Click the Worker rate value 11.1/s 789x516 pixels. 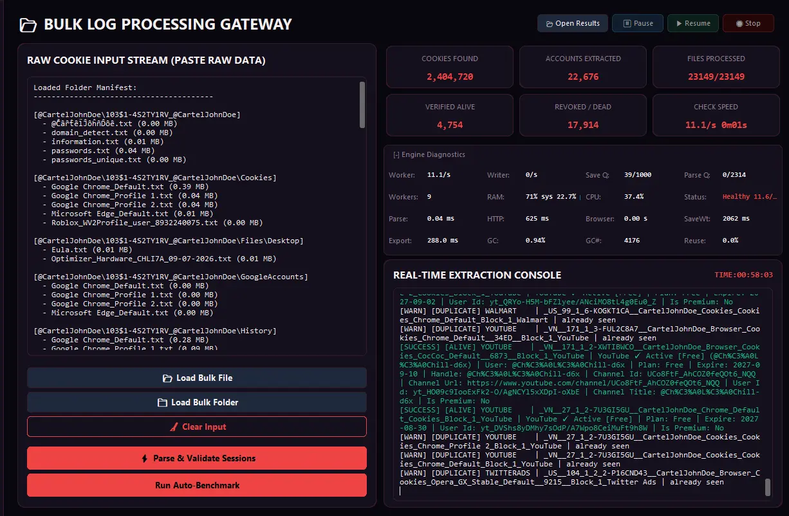[x=439, y=175]
